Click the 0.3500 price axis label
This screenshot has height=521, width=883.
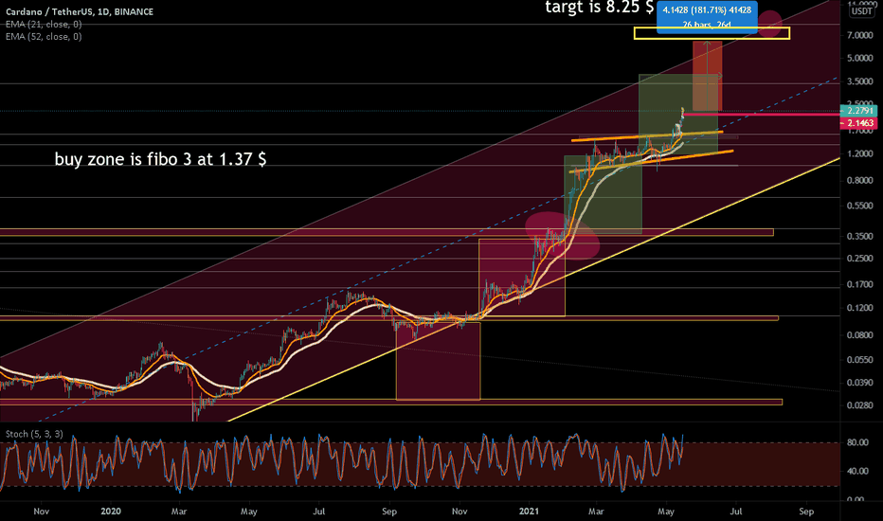pos(859,236)
